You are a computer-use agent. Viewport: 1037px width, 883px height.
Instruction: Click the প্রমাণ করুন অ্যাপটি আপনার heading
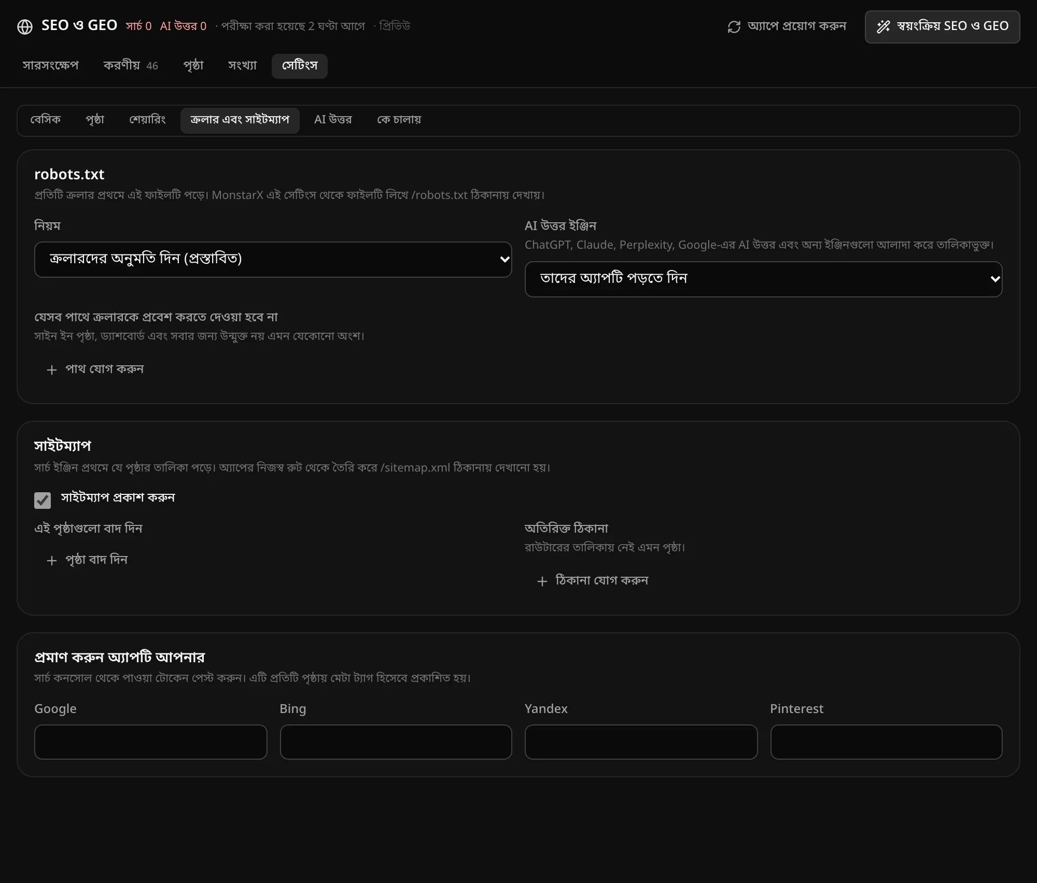[x=119, y=658]
